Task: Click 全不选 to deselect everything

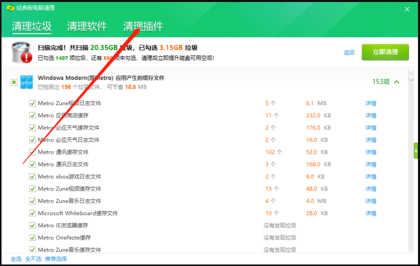Action: pos(33,259)
